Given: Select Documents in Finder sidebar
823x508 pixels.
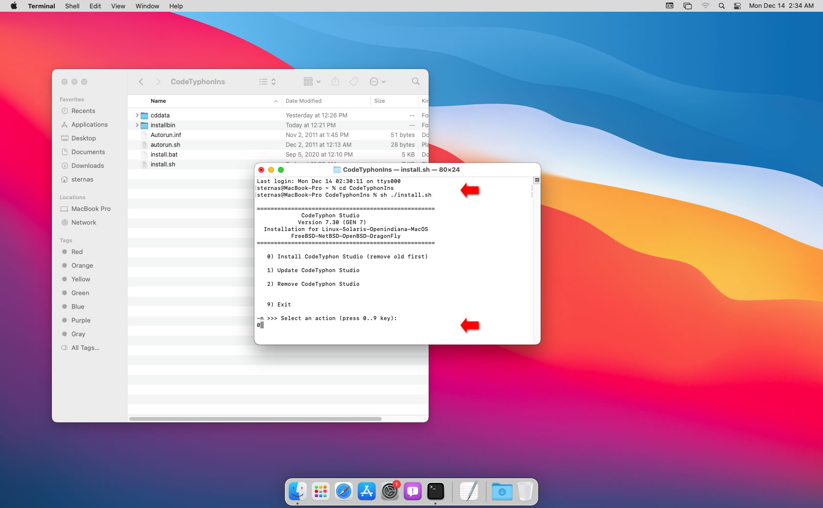Looking at the screenshot, I should [83, 152].
